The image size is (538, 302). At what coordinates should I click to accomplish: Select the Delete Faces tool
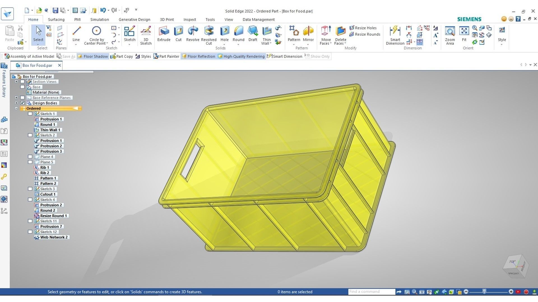[340, 35]
